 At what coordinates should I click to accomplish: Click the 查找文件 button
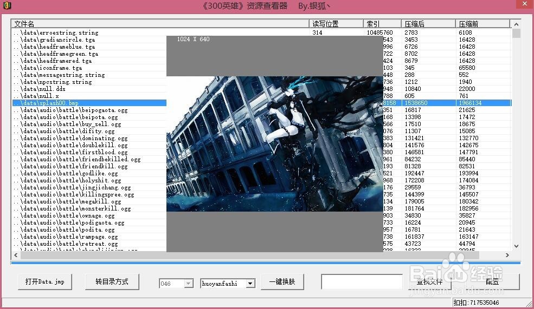tap(429, 282)
